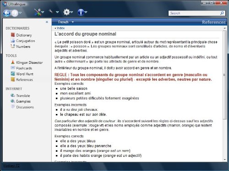
Task: Open Flashcards in the sidebar
Action: [24, 68]
